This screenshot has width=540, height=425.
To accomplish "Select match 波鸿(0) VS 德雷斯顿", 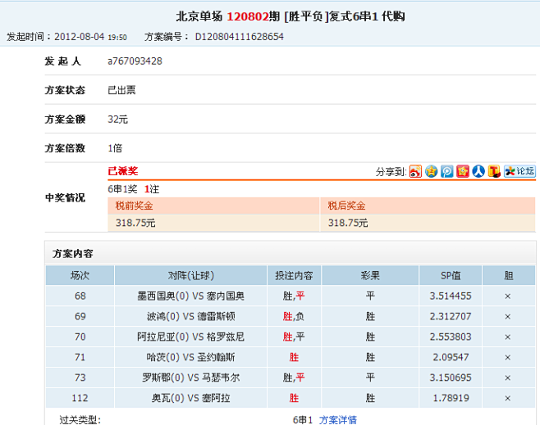I will point(190,316).
